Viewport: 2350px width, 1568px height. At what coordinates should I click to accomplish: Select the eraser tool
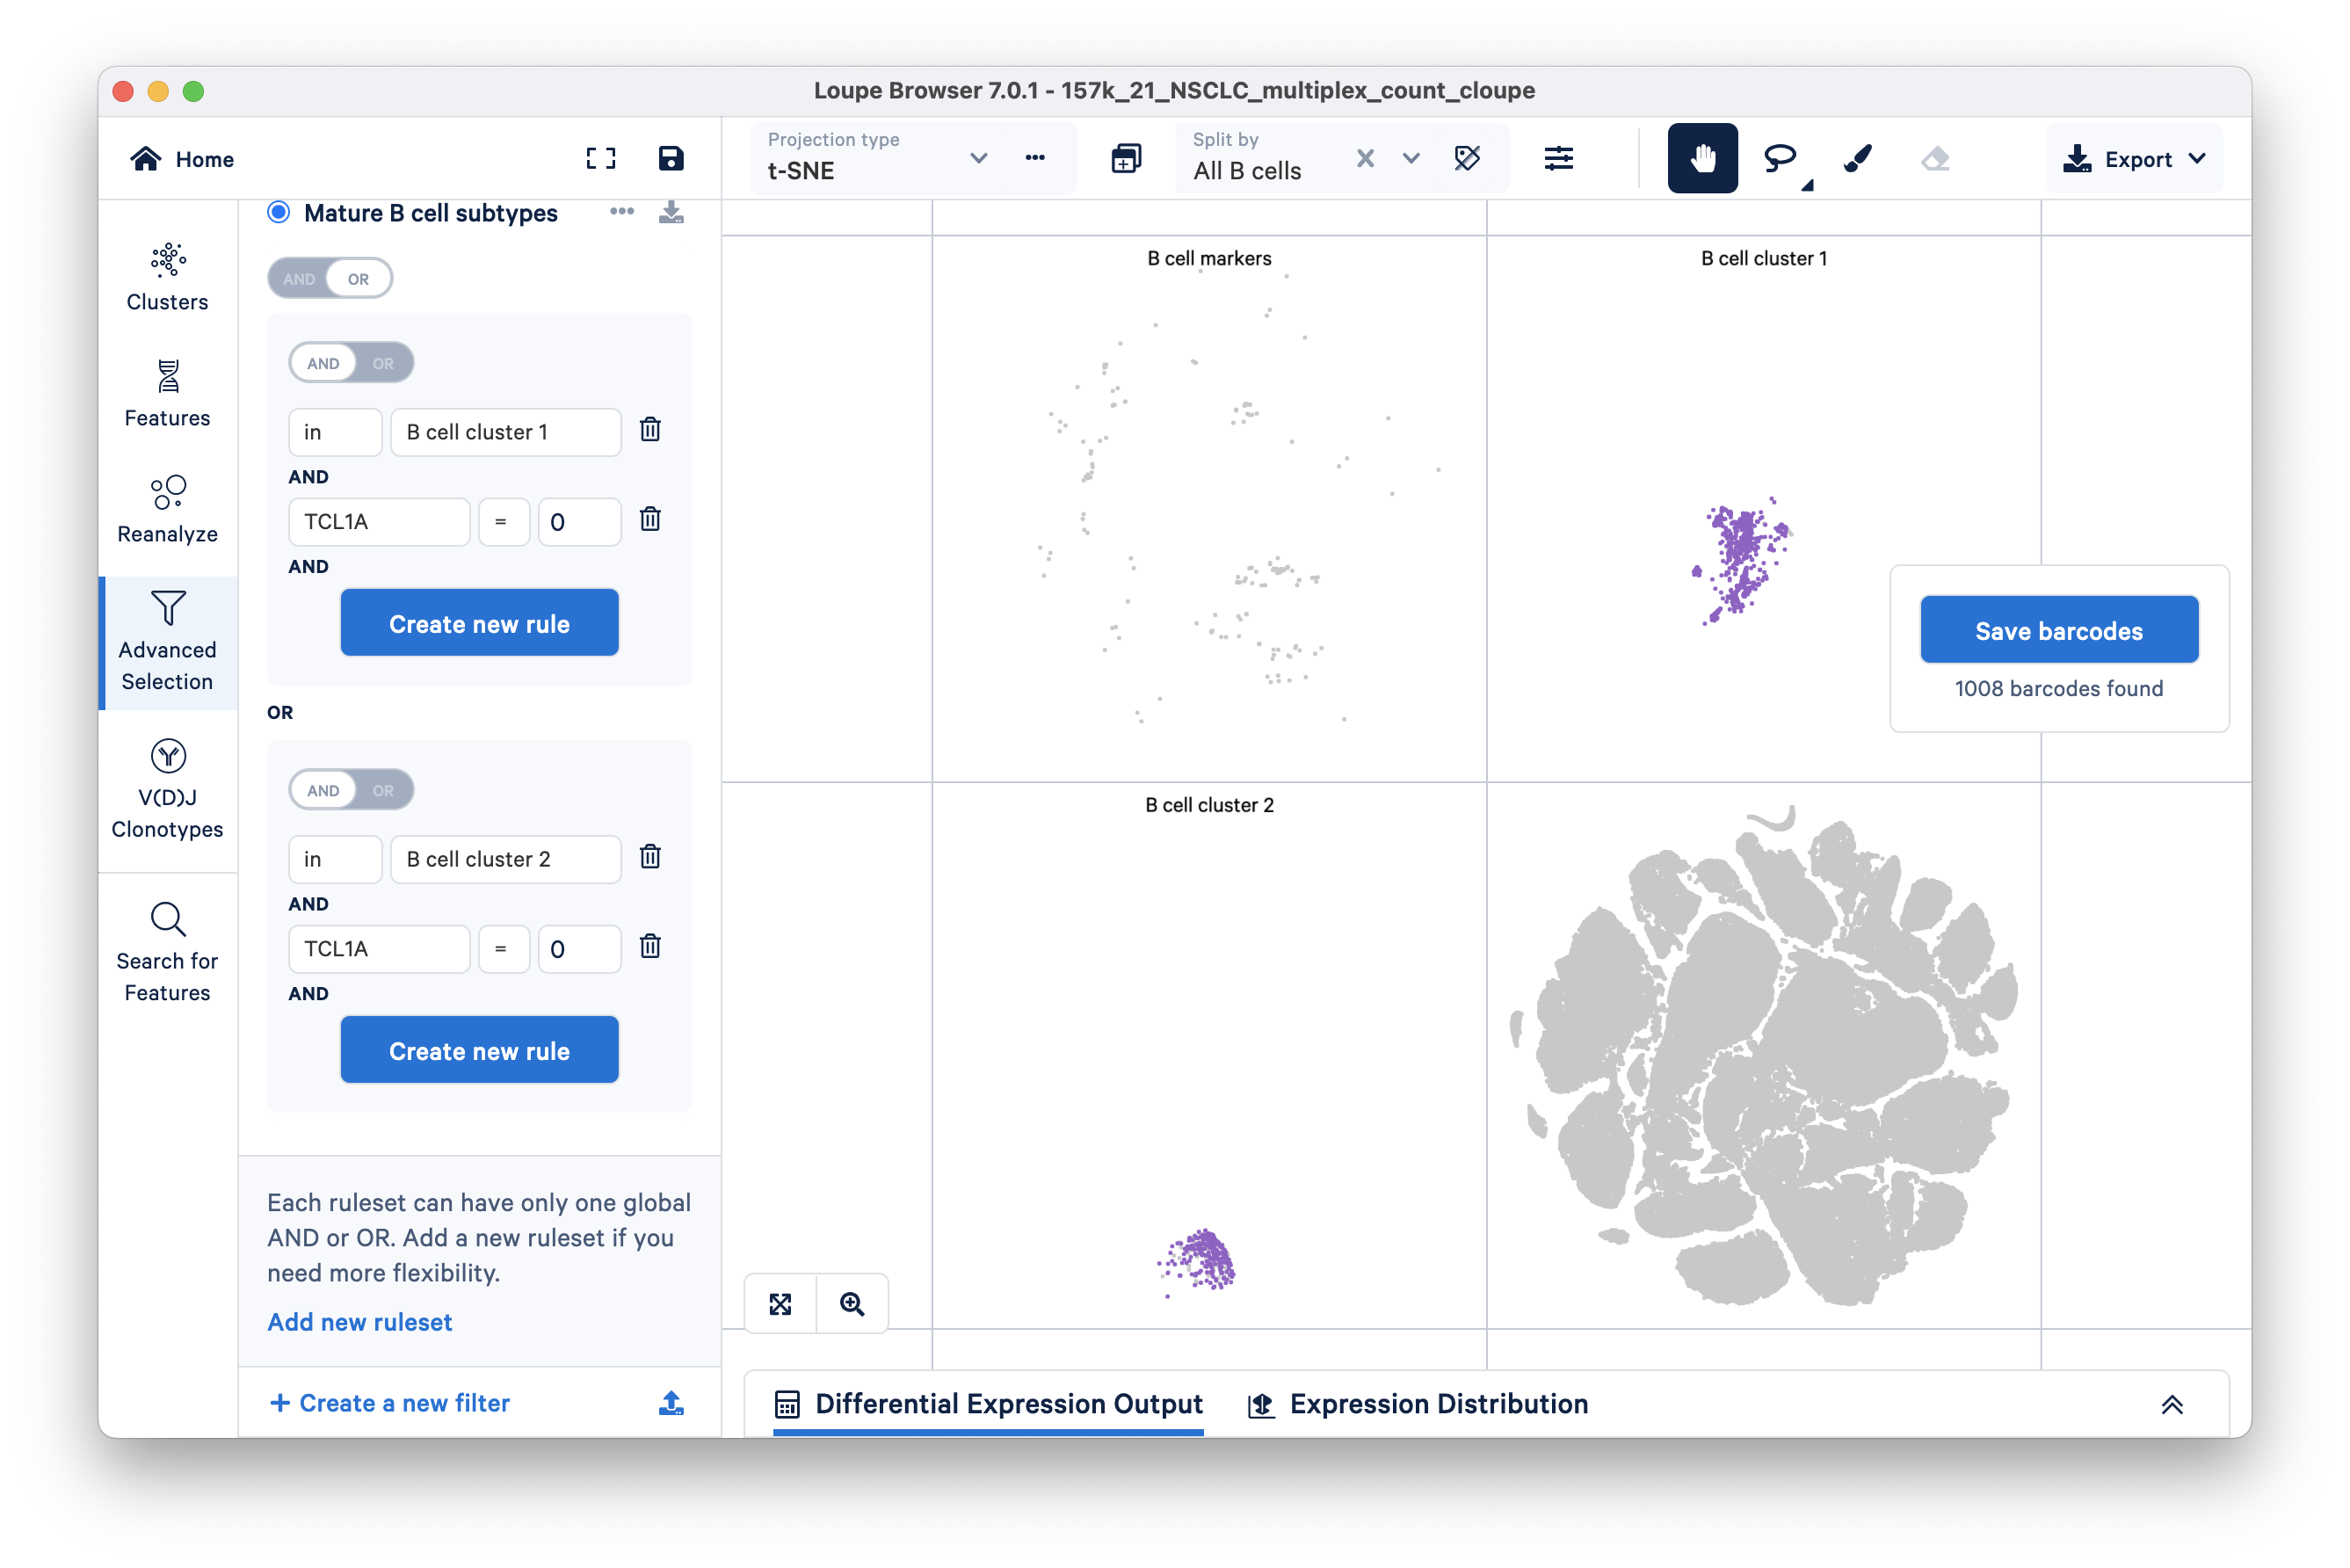point(1935,158)
